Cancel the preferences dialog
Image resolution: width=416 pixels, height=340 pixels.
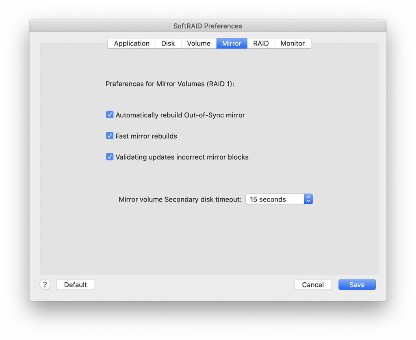(313, 285)
